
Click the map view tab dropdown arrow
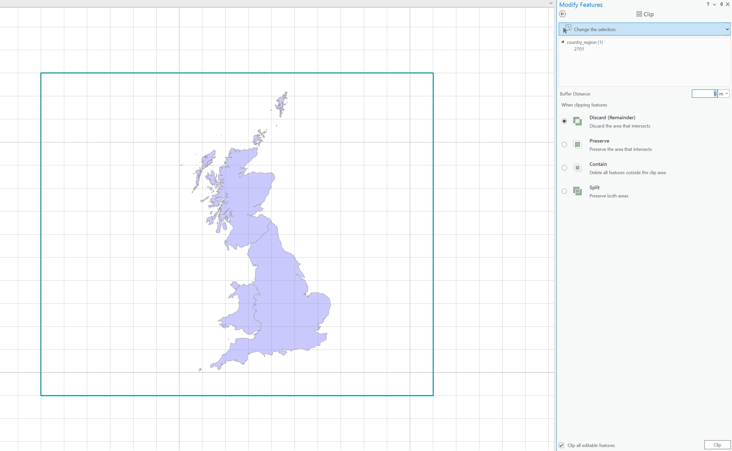[551, 3]
